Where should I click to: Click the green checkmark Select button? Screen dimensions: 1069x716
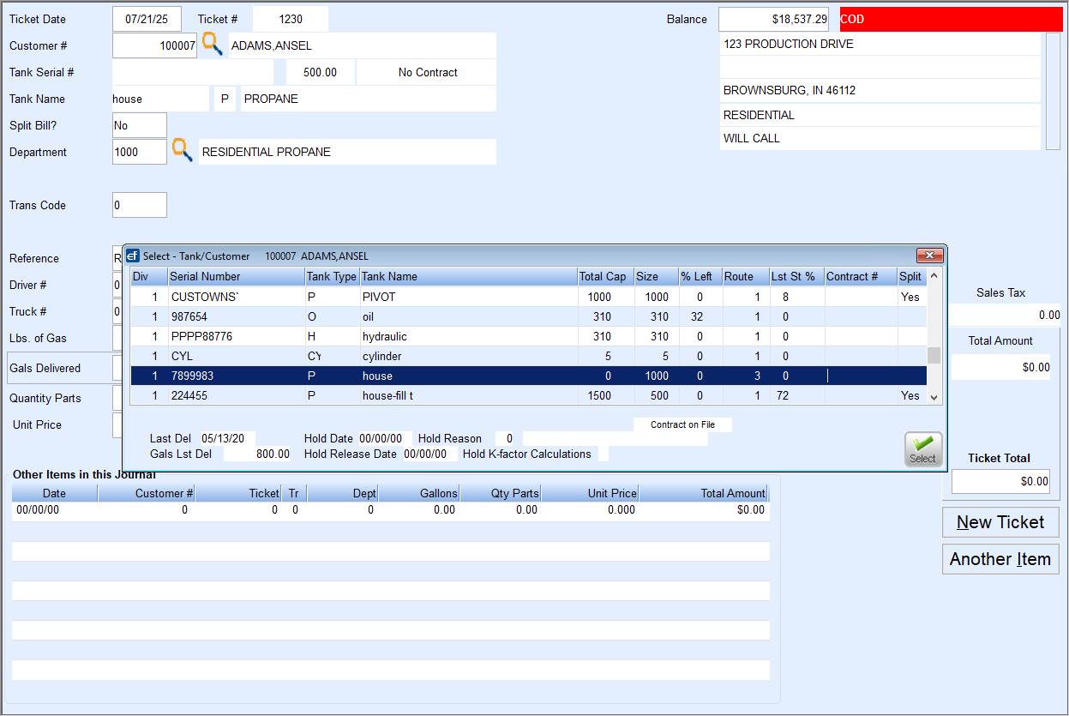922,449
